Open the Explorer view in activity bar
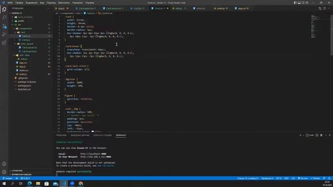Image resolution: width=333 pixels, height=187 pixels. pos(4,9)
